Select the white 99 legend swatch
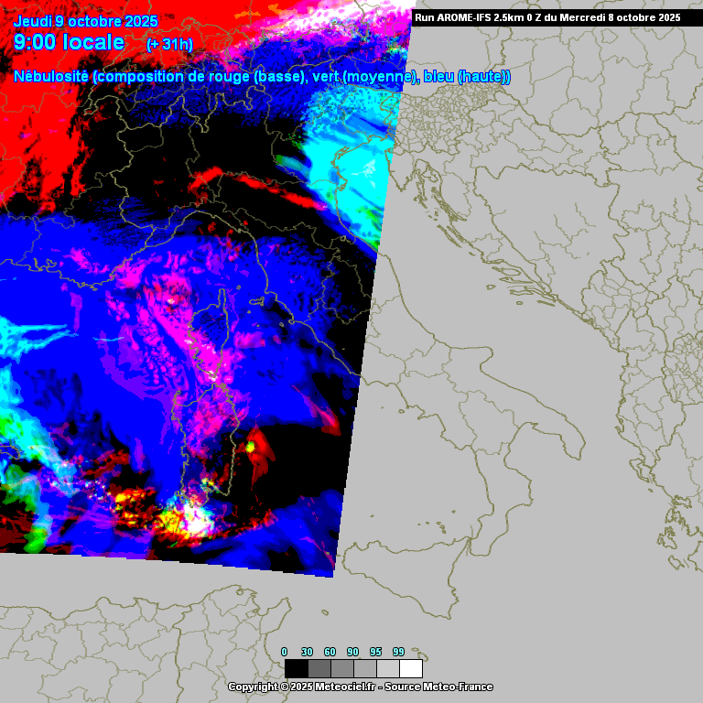The image size is (703, 703). tap(411, 668)
